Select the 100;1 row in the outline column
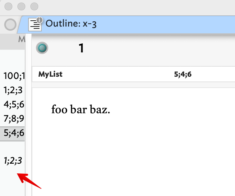Viewport: 235px width, 196px height. point(14,76)
